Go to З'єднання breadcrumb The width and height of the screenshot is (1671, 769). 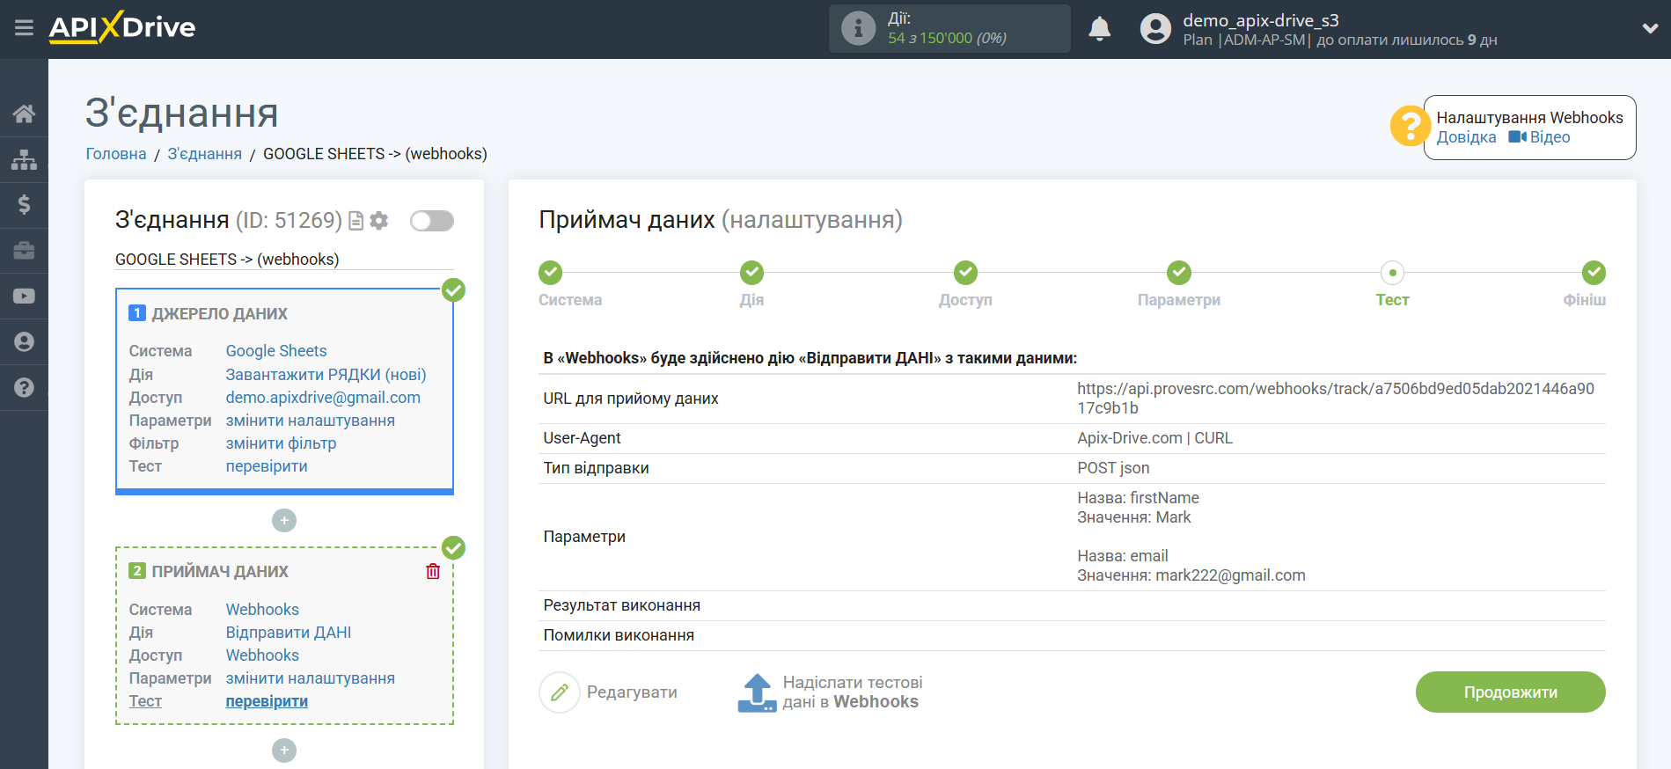(x=205, y=154)
